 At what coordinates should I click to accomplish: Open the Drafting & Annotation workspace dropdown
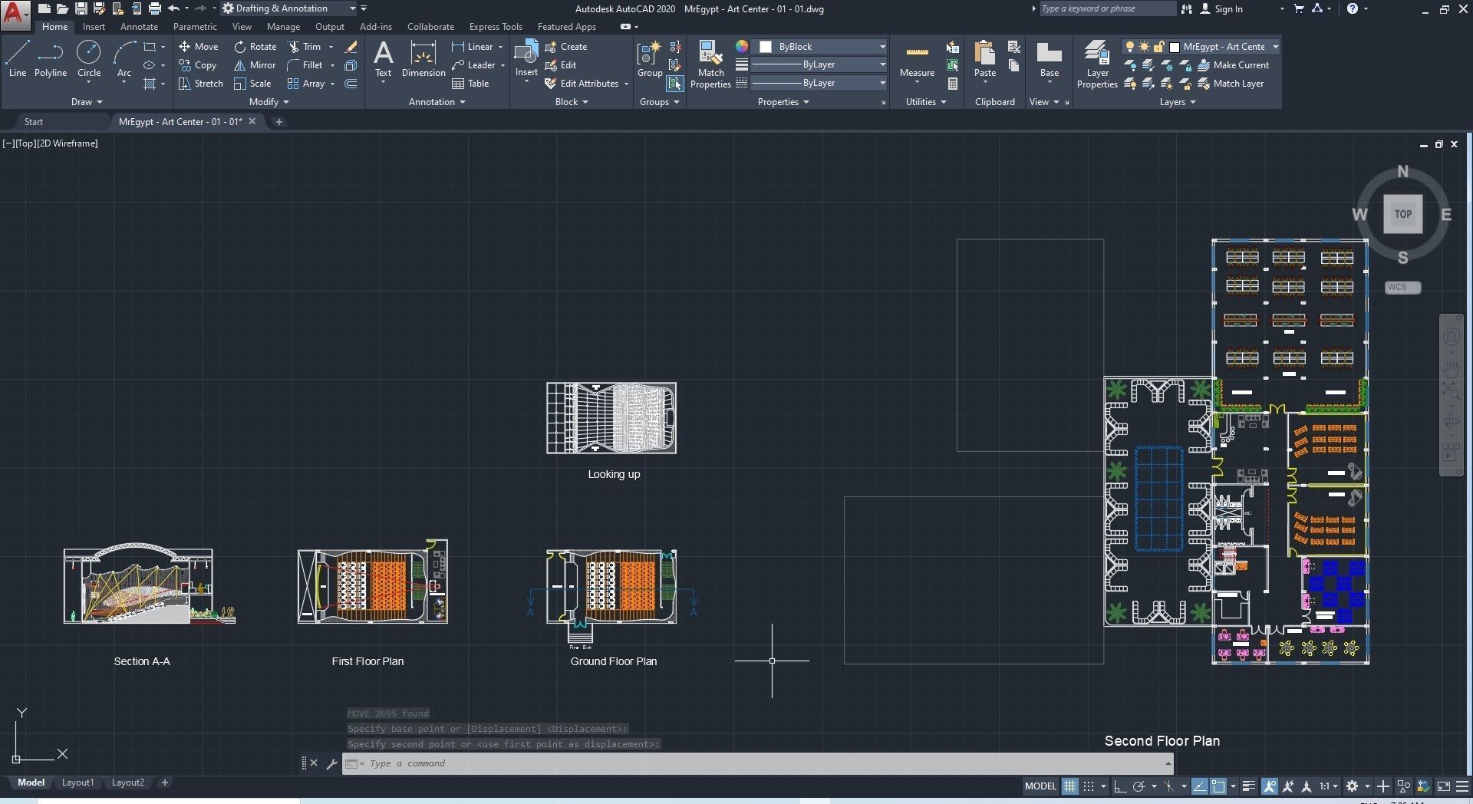289,8
